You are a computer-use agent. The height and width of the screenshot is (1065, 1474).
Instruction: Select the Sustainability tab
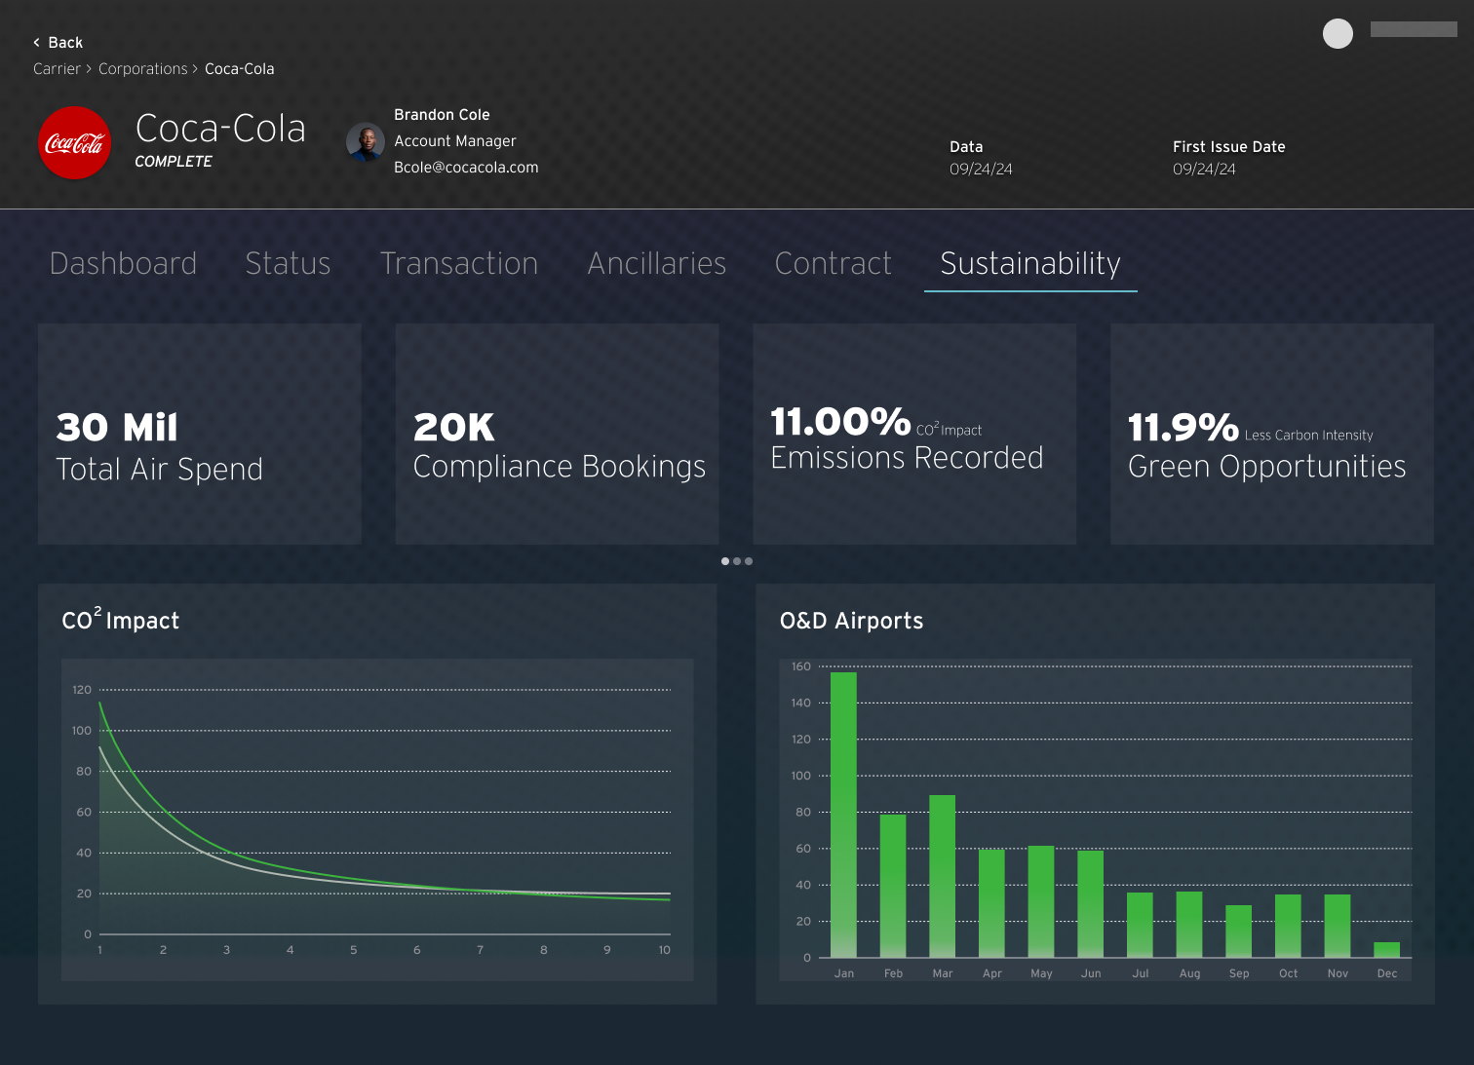[x=1030, y=264]
